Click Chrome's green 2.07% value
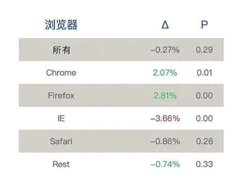 coord(165,73)
